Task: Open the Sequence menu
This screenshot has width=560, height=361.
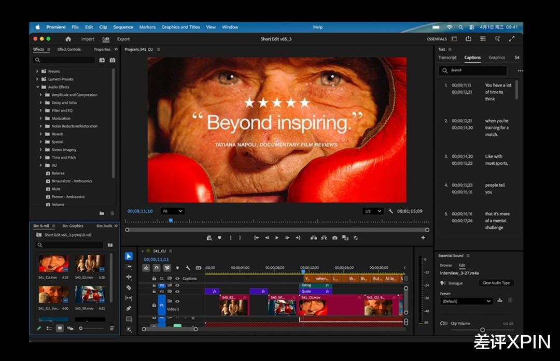Action: (x=123, y=27)
